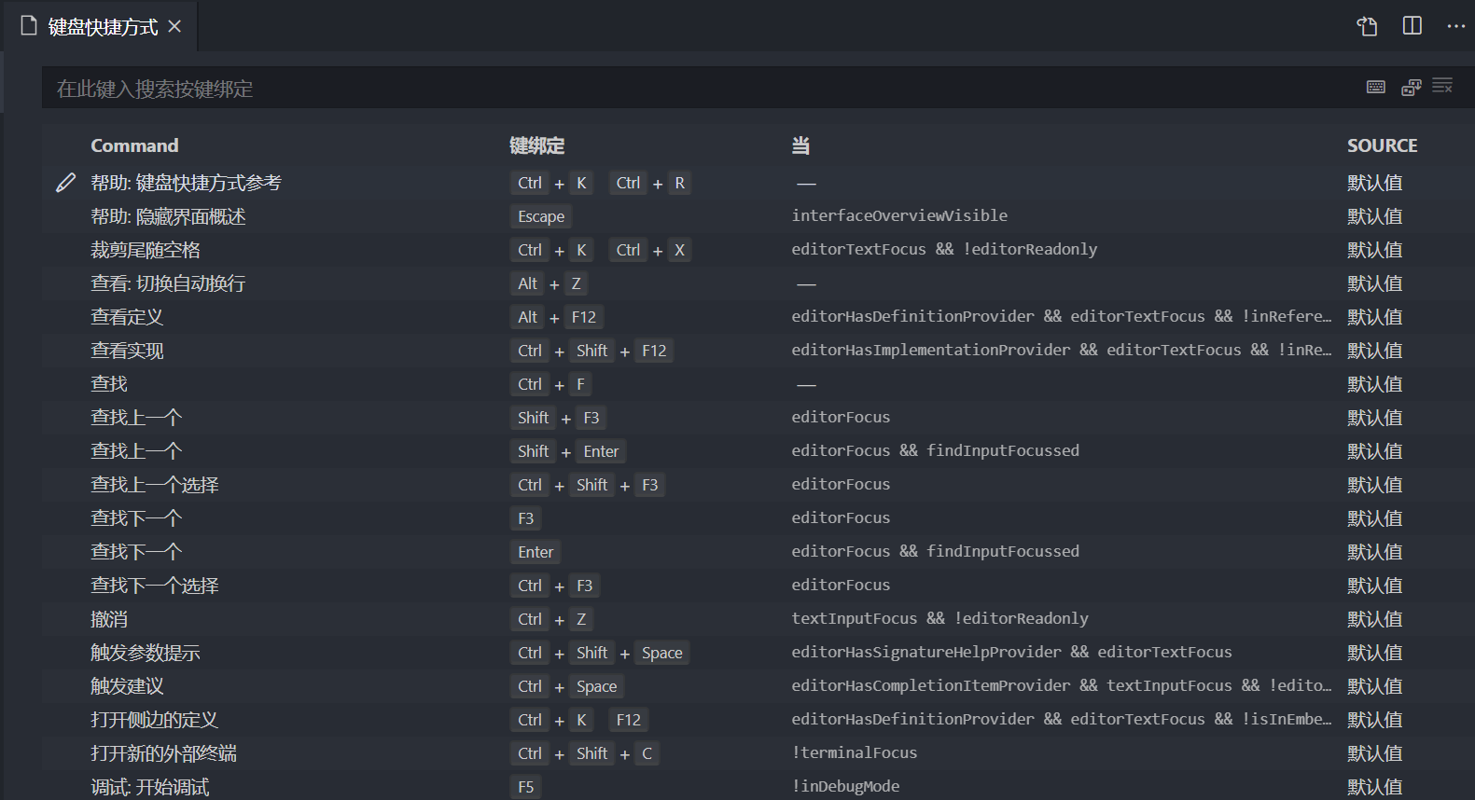Select the 查找下一个选择 command
This screenshot has height=800, width=1475.
click(x=155, y=586)
